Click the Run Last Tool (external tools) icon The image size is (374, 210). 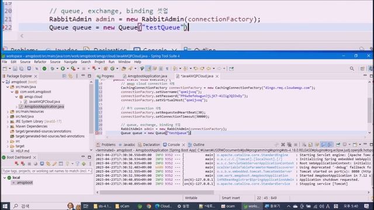coord(73,69)
